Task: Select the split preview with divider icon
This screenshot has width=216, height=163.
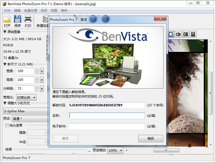Action: [x=178, y=34]
